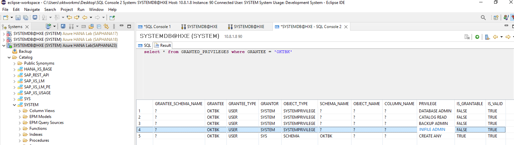Viewport: 514px width, 145px height.
Task: Click the Save toolbar icon
Action: (x=18, y=17)
